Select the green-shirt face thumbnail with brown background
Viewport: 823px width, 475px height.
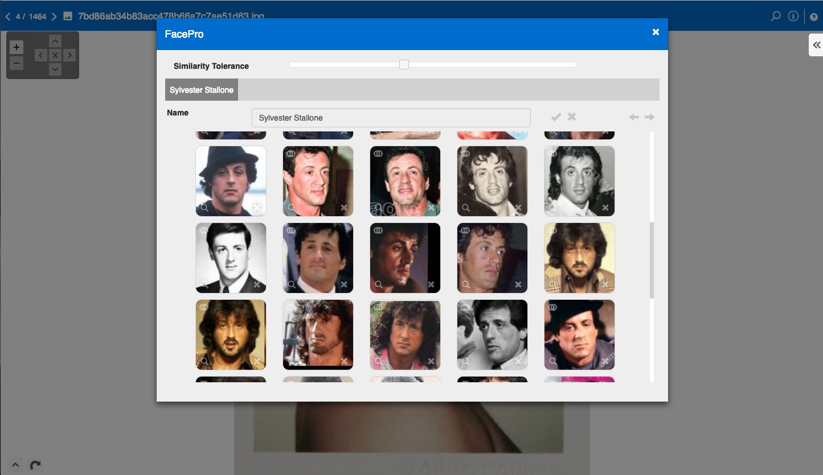318,181
